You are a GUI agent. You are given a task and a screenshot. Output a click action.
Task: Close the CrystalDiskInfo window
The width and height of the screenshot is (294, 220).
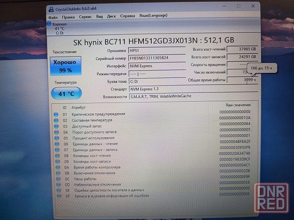[253, 6]
